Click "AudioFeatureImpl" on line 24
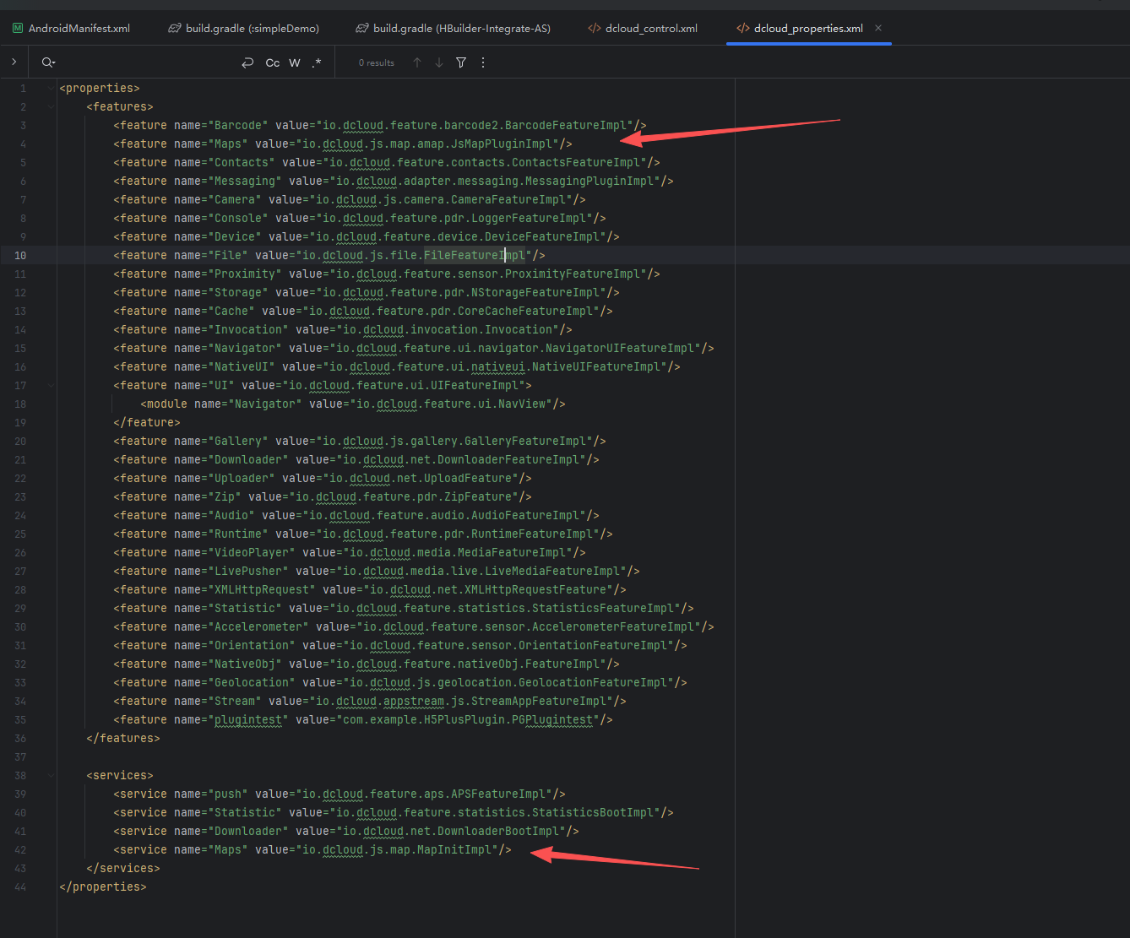Image resolution: width=1130 pixels, height=938 pixels. tap(525, 515)
